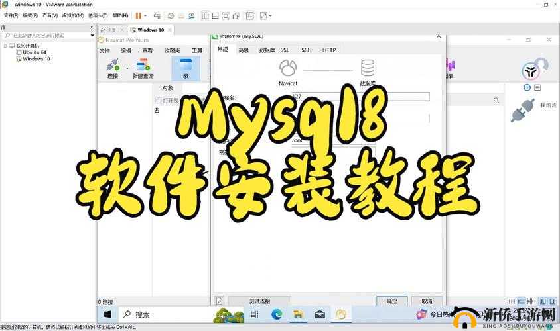
Task: Click the send Ctrl+Alt+Del icon in VMware toolbar
Action: click(x=157, y=16)
